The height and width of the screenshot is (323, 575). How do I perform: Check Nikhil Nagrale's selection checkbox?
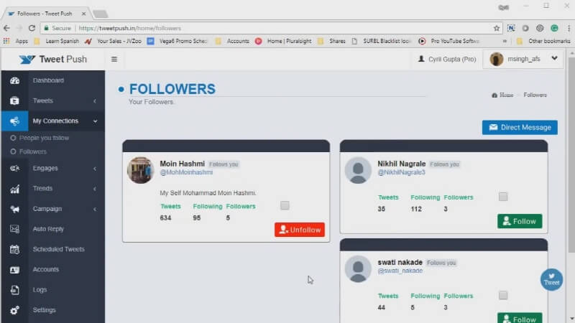[502, 197]
